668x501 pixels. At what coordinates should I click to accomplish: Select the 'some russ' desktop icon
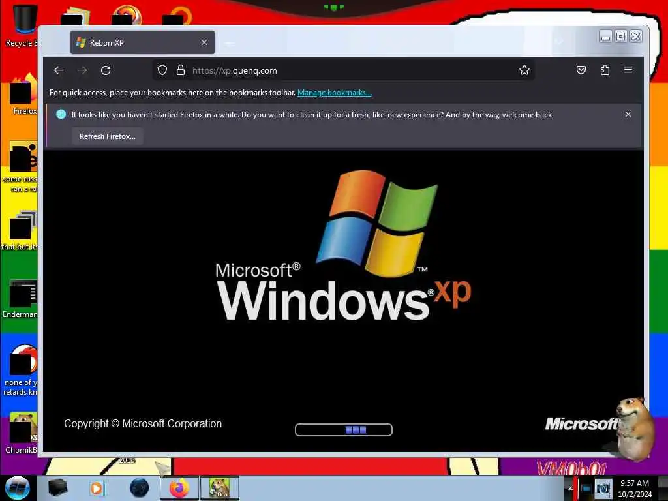tap(20, 166)
